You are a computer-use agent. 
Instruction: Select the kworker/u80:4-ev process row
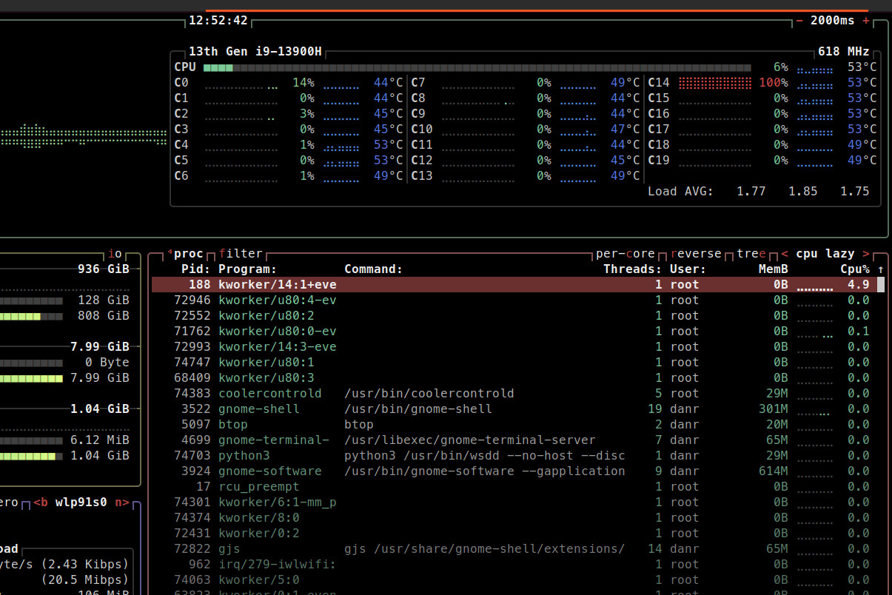tap(514, 300)
